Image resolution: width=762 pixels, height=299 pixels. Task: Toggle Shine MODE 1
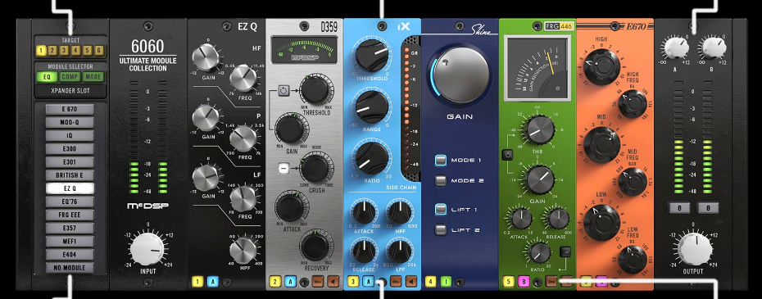pos(441,161)
